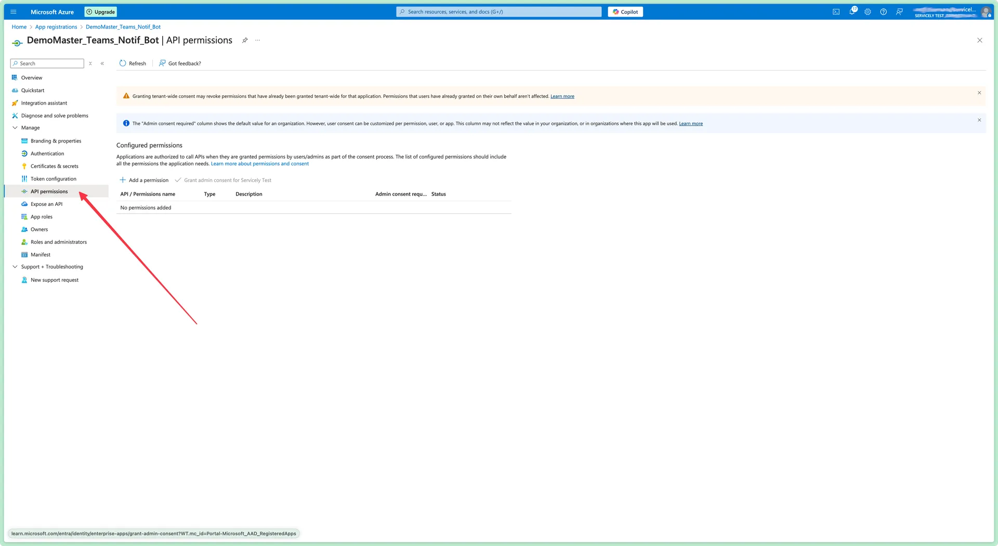Collapse the Manage section
998x546 pixels.
coord(15,128)
